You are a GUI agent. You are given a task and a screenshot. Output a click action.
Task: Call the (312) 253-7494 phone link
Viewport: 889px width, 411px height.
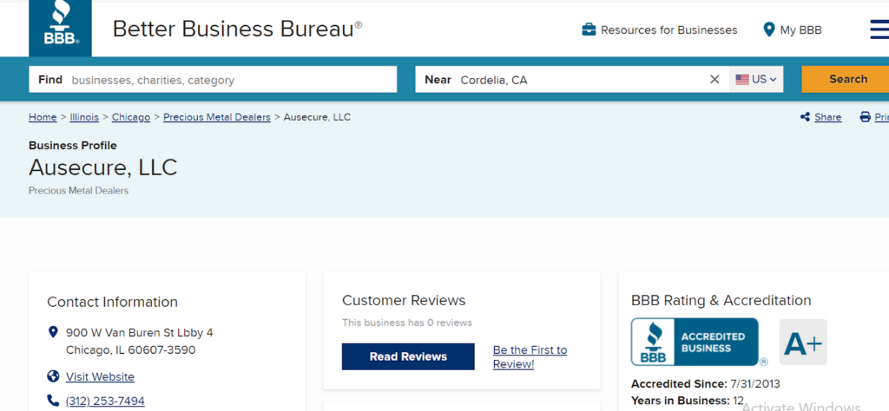(x=105, y=401)
